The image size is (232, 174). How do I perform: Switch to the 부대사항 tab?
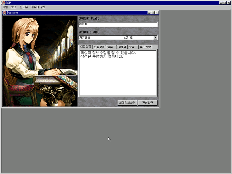click(x=145, y=47)
